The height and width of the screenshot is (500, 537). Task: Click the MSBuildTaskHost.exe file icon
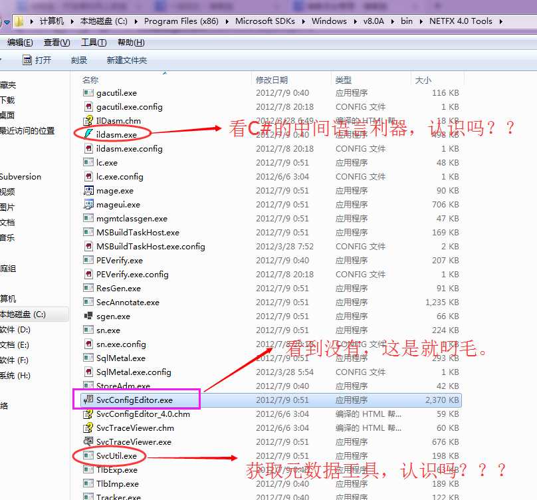(x=88, y=232)
